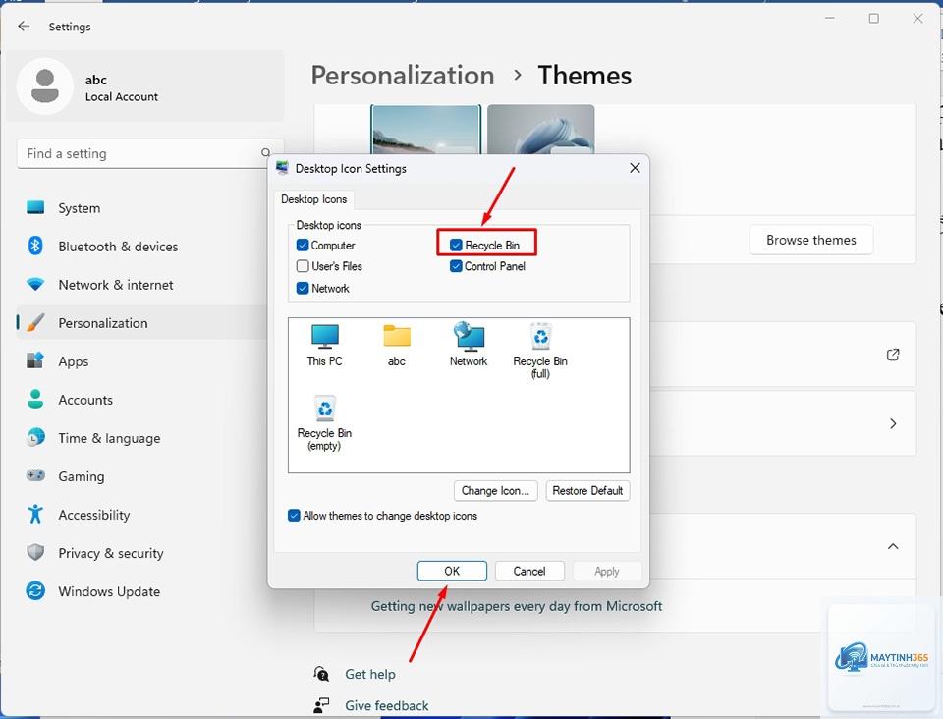
Task: Select the Windows bloom theme thumbnail
Action: coord(540,130)
